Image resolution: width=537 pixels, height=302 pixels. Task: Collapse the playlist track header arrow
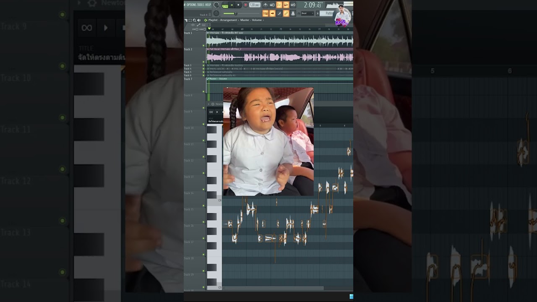pyautogui.click(x=209, y=25)
